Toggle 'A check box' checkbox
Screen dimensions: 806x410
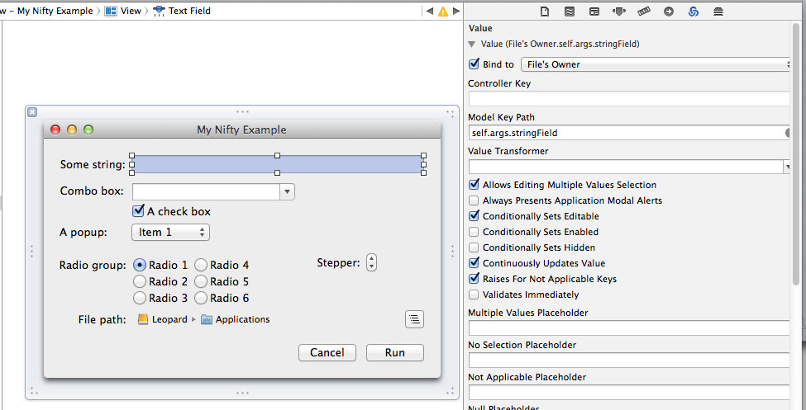pos(138,211)
